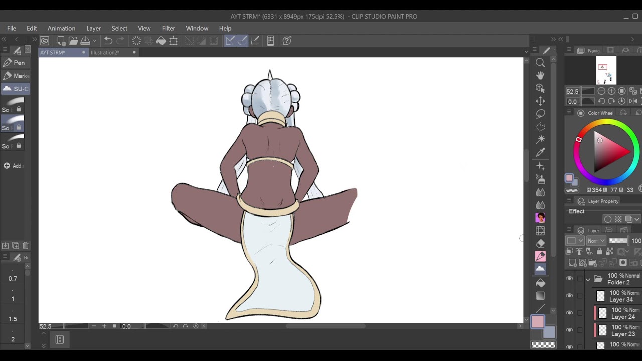Select the Eyedropper tool
Image resolution: width=642 pixels, height=361 pixels.
[540, 152]
